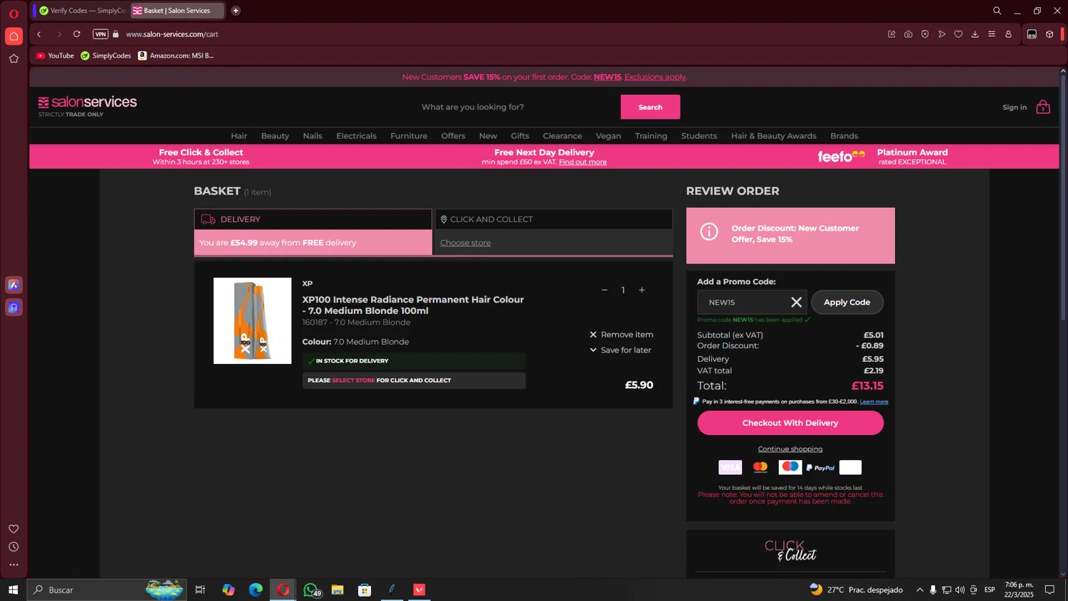The height and width of the screenshot is (601, 1068).
Task: Click the heart icon in the address bar
Action: click(x=958, y=34)
